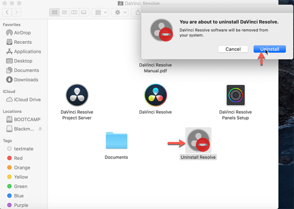This screenshot has width=294, height=209.
Task: Click the Uninstall Resolve file name
Action: [x=198, y=157]
